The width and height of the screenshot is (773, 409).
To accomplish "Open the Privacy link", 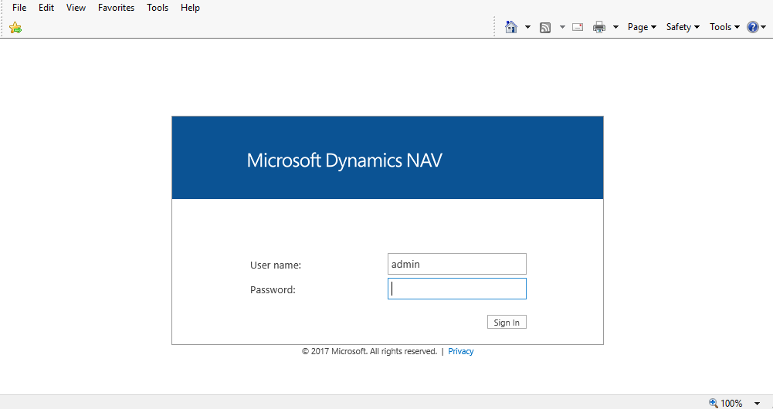I will pos(461,351).
